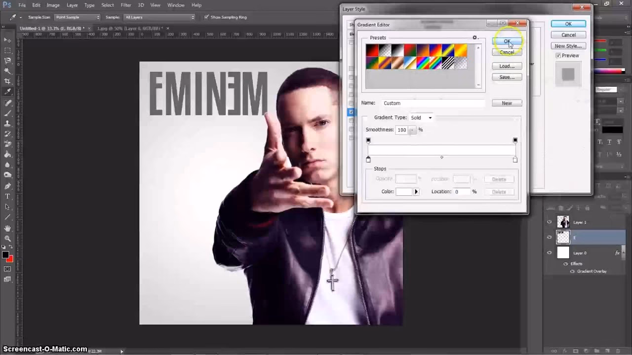632x355 pixels.
Task: Hide Layer 1 visibility
Action: point(549,222)
